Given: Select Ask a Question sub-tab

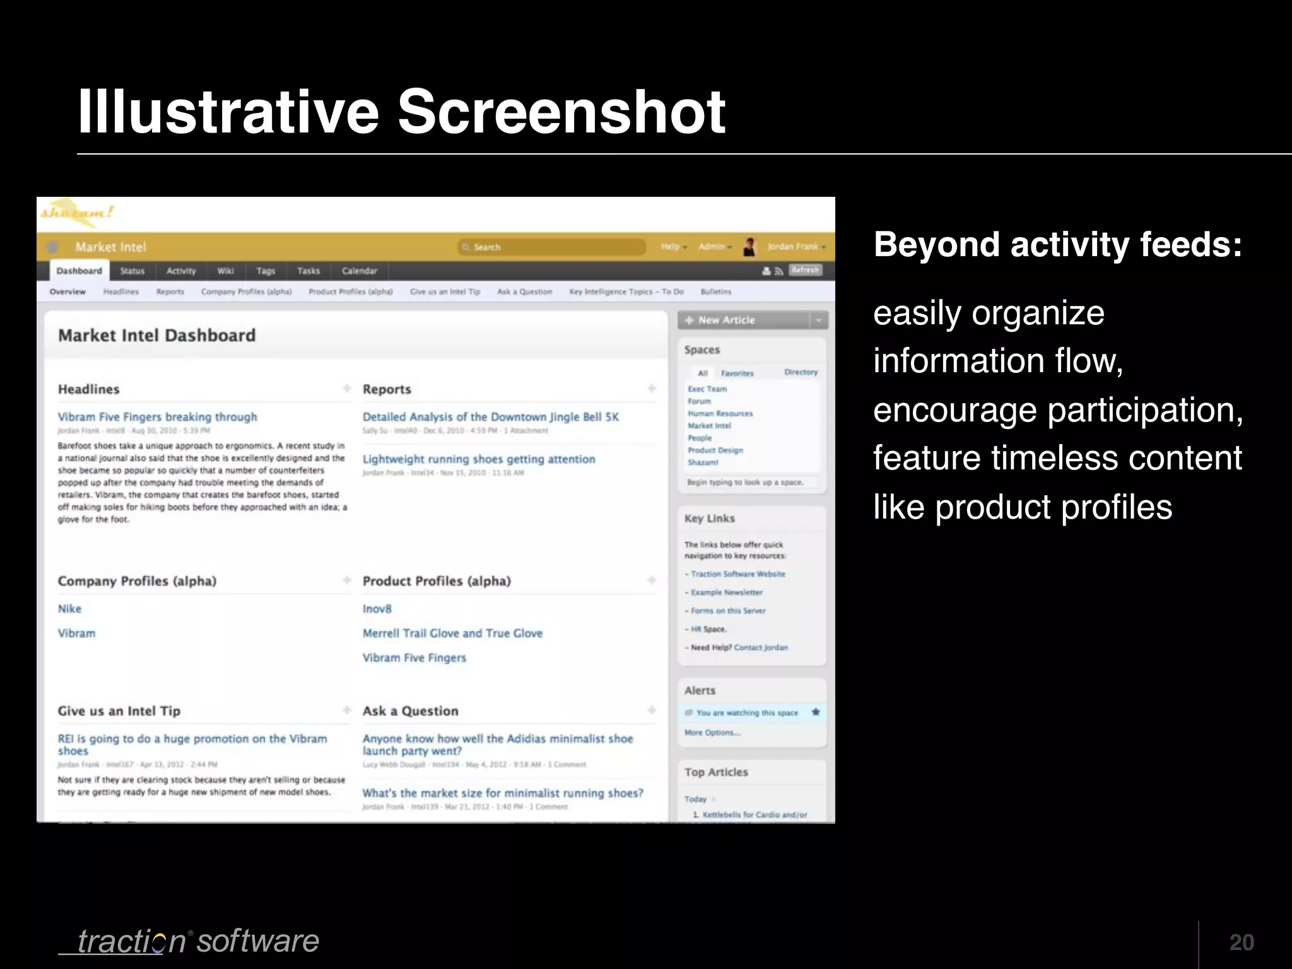Looking at the screenshot, I should click(x=524, y=291).
